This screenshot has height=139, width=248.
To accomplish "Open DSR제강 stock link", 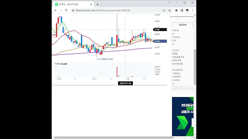I will click(x=176, y=37).
